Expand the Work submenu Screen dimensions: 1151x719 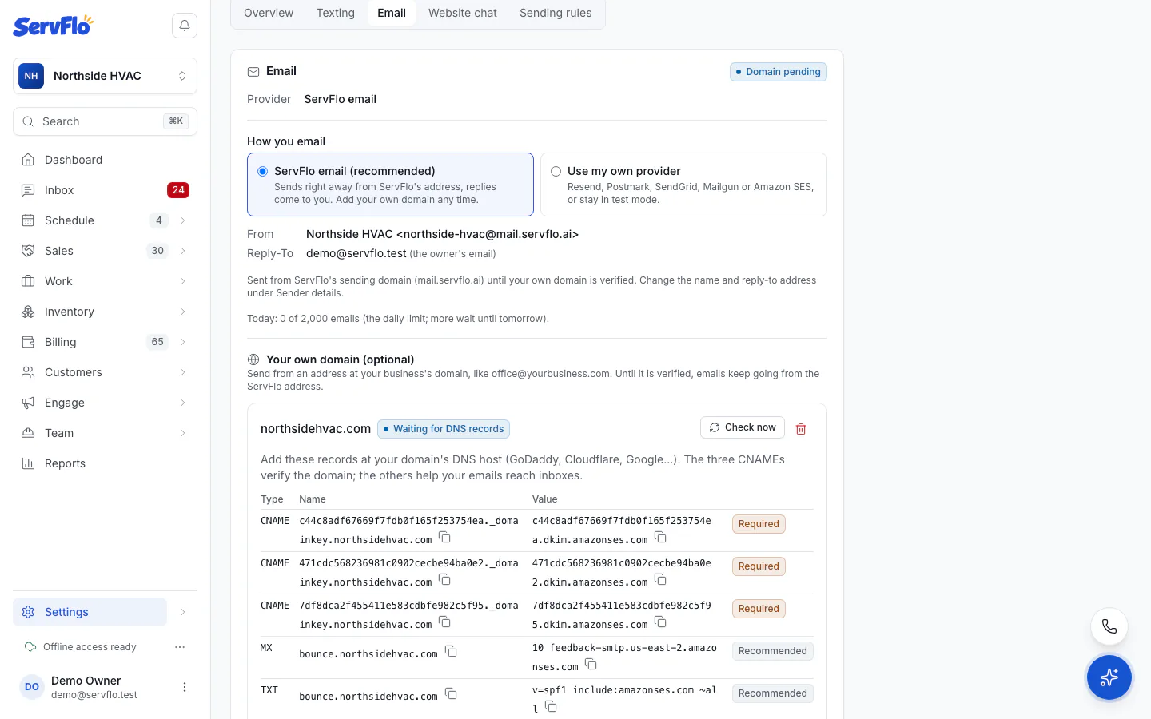click(183, 281)
